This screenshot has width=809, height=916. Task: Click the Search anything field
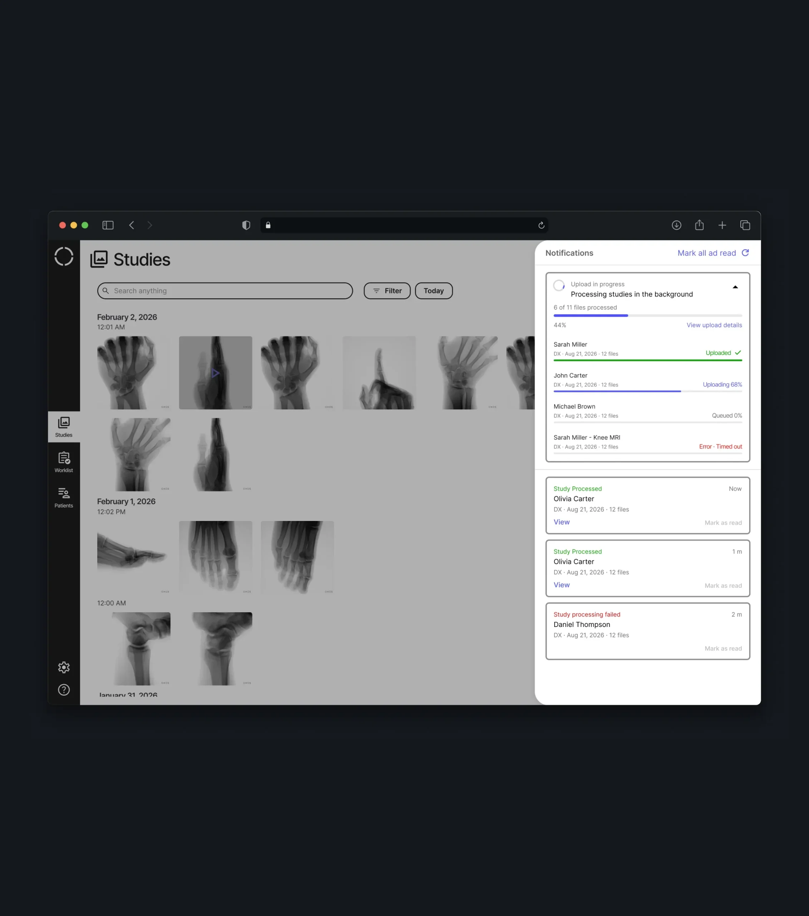point(225,291)
